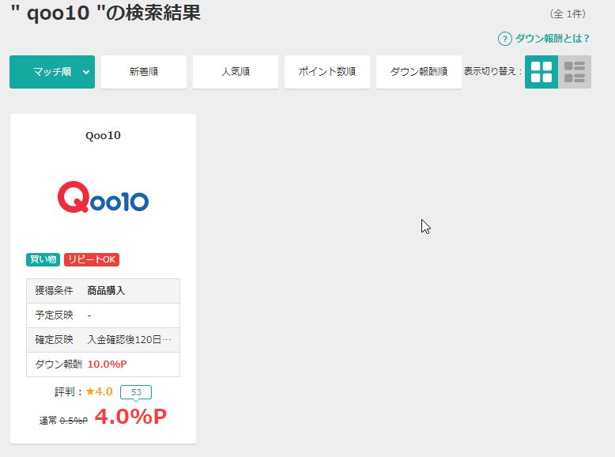This screenshot has height=457, width=615.
Task: Sort results by ダウン報酬順
Action: (419, 72)
